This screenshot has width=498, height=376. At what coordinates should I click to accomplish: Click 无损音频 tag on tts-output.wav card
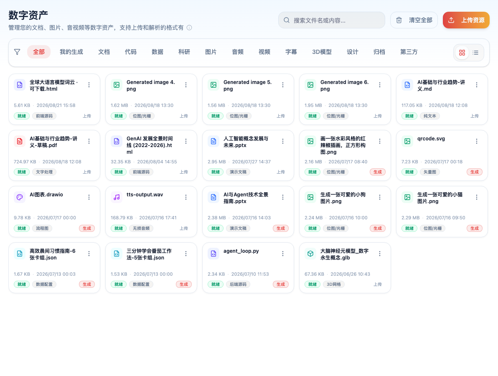click(x=141, y=228)
